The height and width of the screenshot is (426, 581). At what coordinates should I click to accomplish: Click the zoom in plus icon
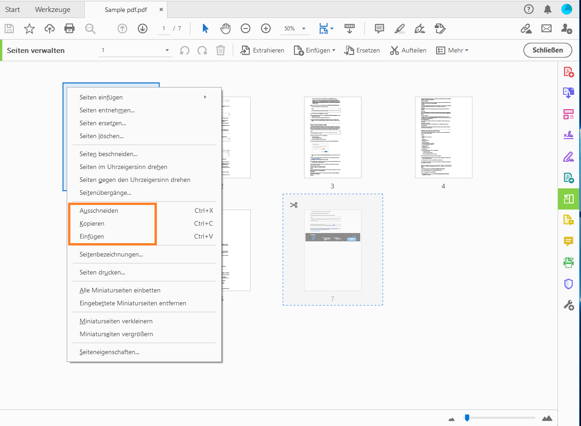point(266,29)
